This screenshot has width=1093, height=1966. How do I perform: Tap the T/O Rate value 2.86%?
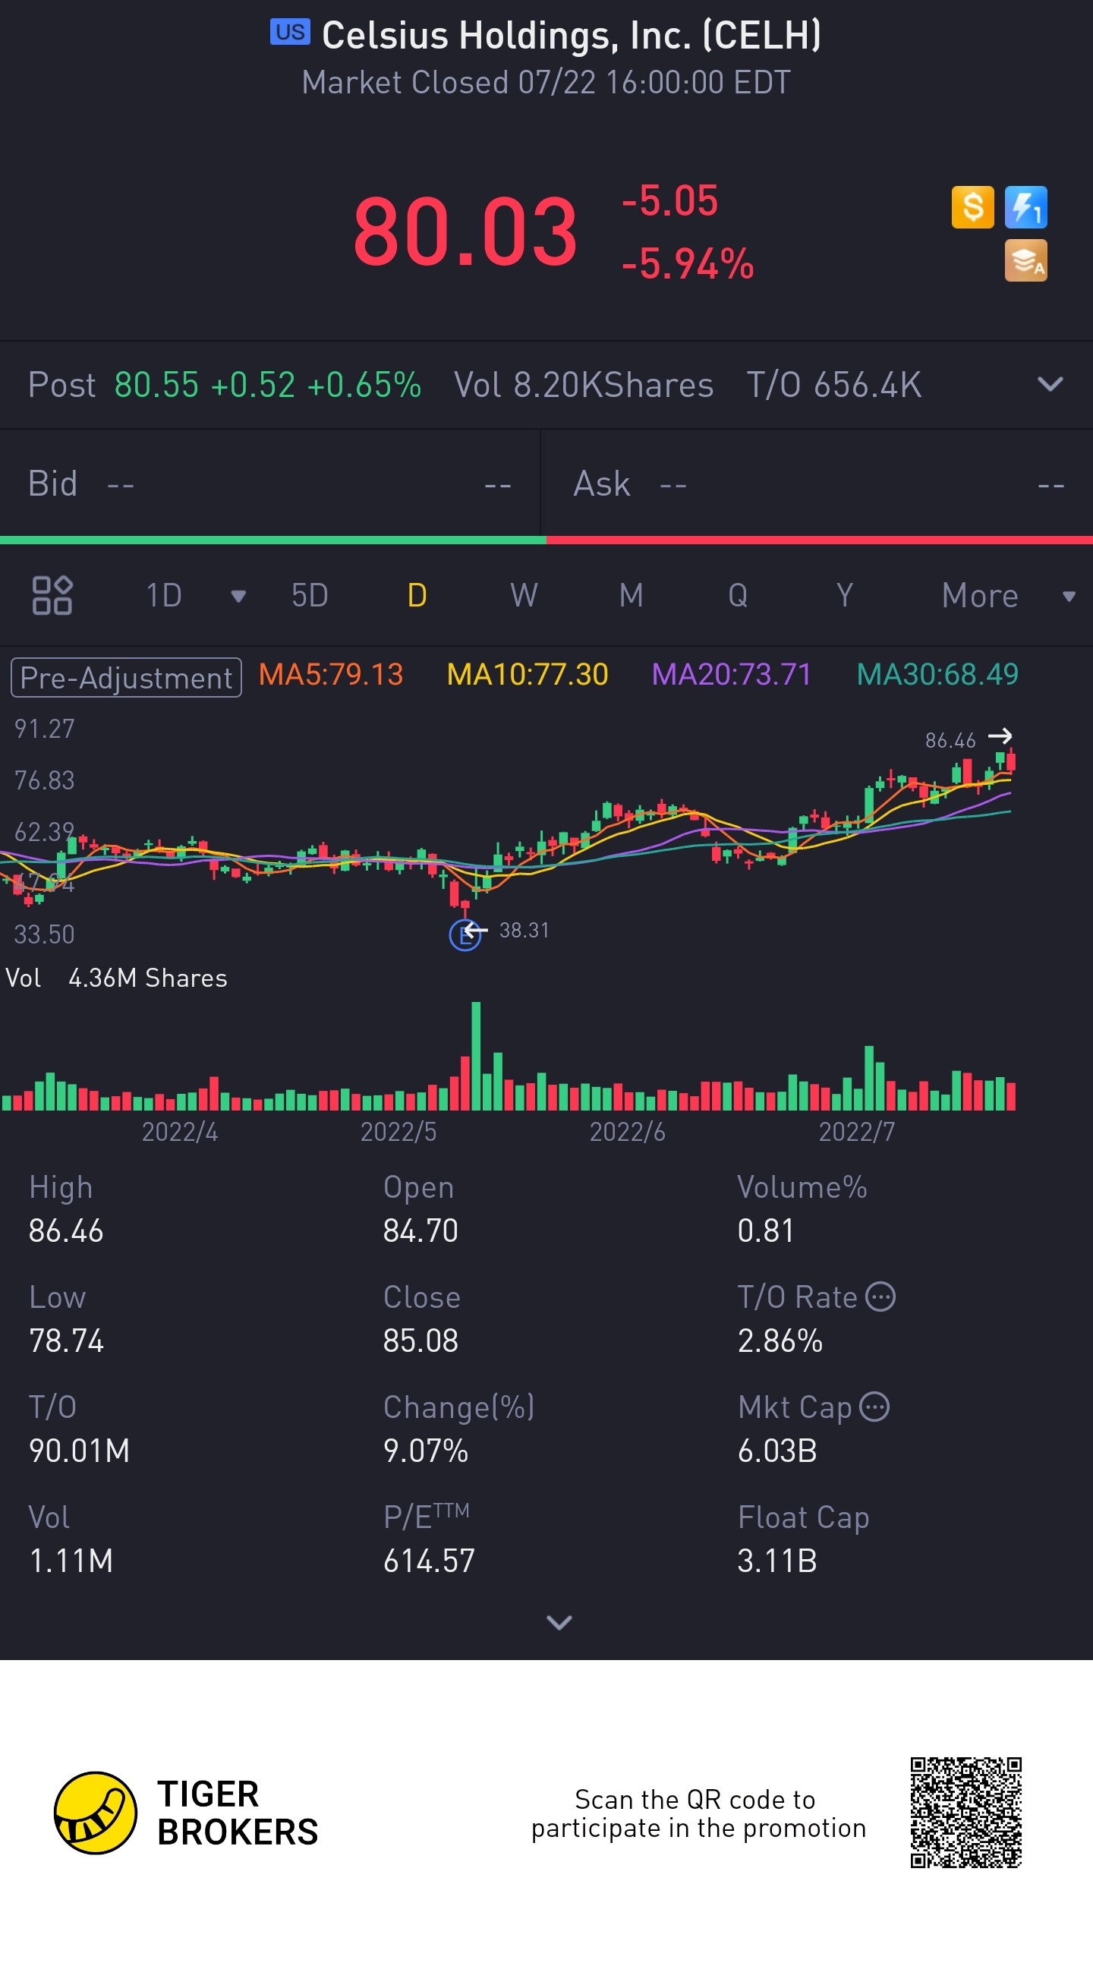(x=780, y=1341)
